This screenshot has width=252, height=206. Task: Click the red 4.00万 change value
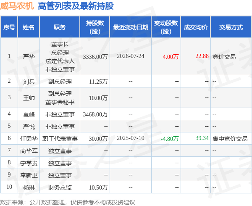(171, 57)
